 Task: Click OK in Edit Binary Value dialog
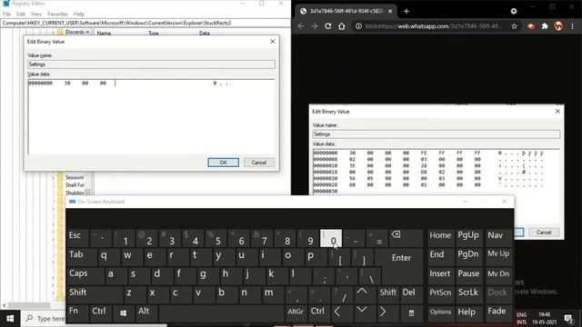(223, 163)
